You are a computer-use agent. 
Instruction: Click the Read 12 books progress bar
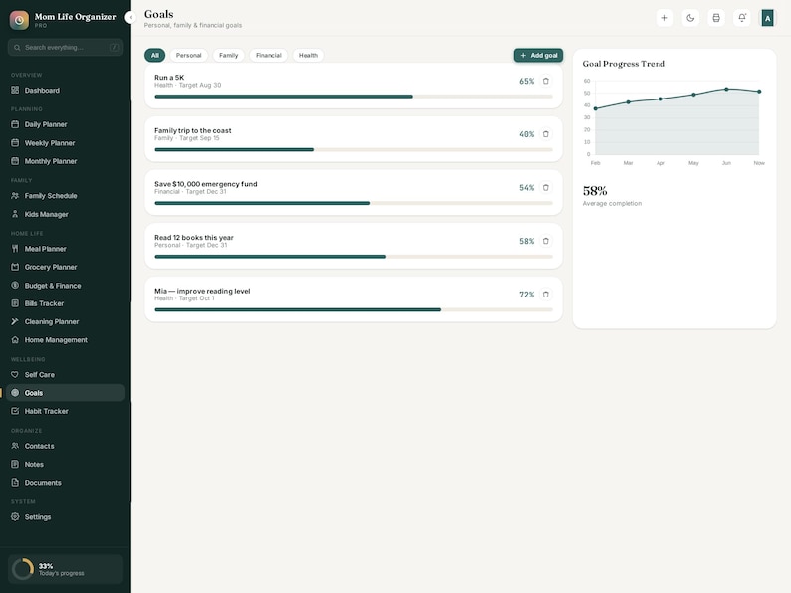(354, 257)
